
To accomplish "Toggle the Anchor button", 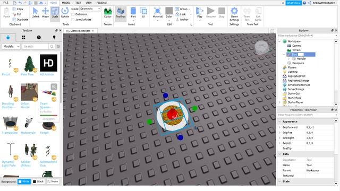I will [182, 19].
